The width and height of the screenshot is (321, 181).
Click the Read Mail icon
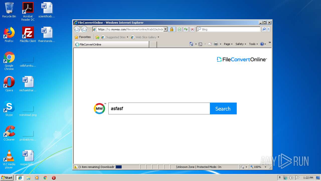[x=210, y=44]
